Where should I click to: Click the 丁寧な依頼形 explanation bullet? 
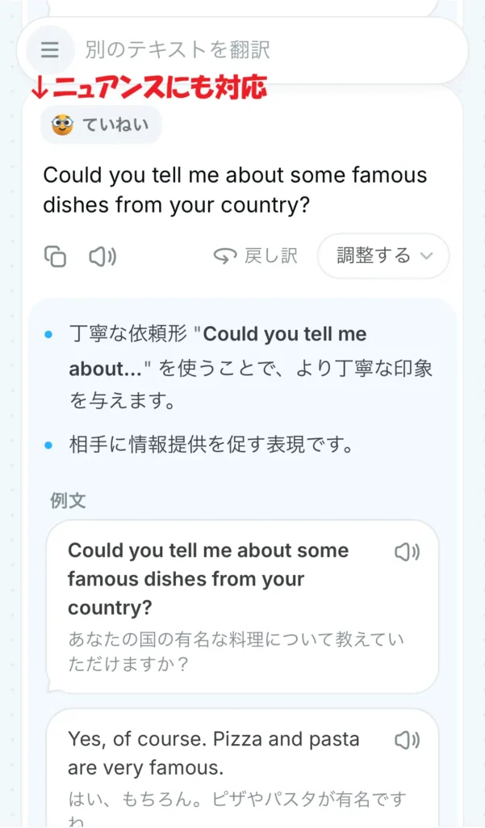tap(250, 367)
